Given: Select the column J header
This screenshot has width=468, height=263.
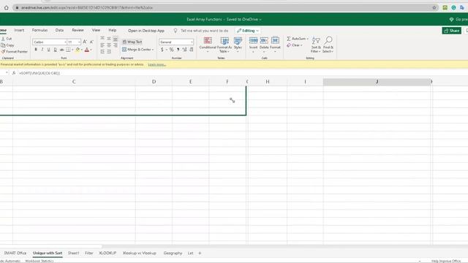Looking at the screenshot, I should coord(377,82).
